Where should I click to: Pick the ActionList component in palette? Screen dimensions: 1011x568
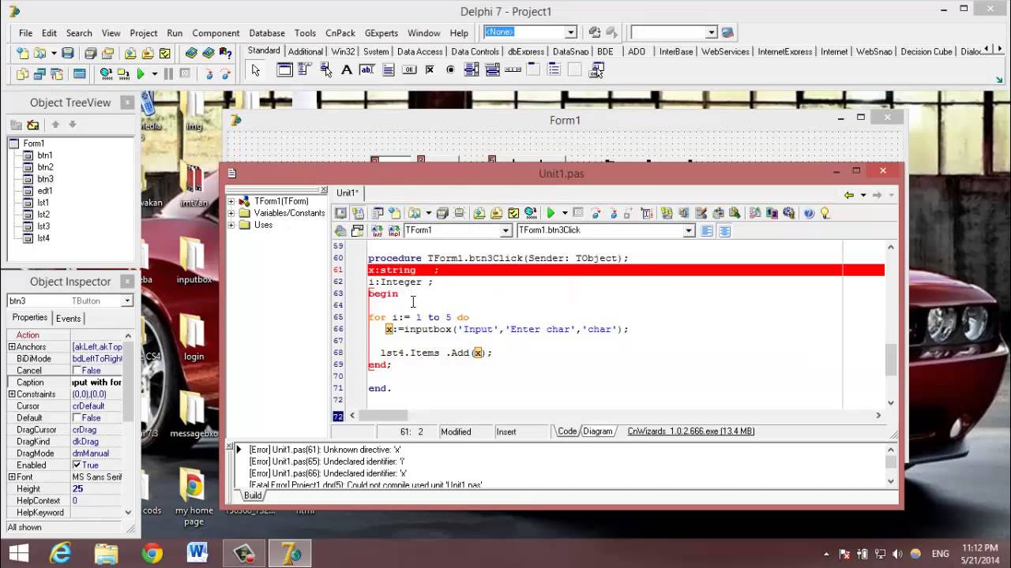[596, 70]
